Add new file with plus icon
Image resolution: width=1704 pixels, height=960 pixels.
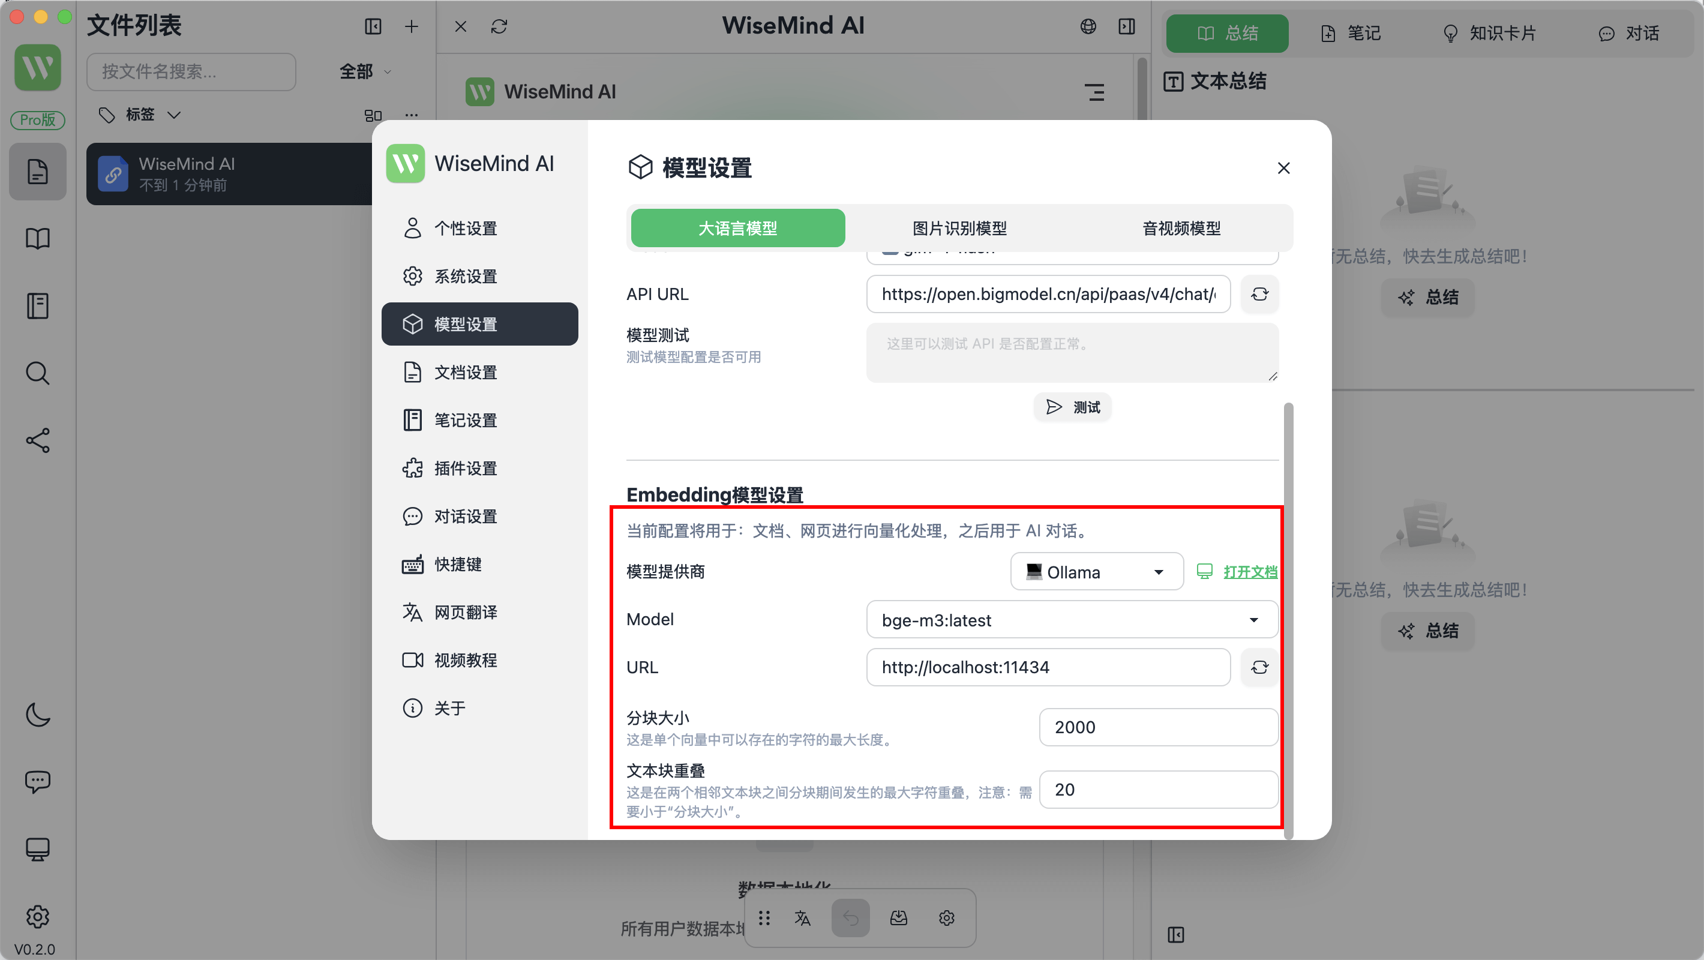click(x=412, y=26)
